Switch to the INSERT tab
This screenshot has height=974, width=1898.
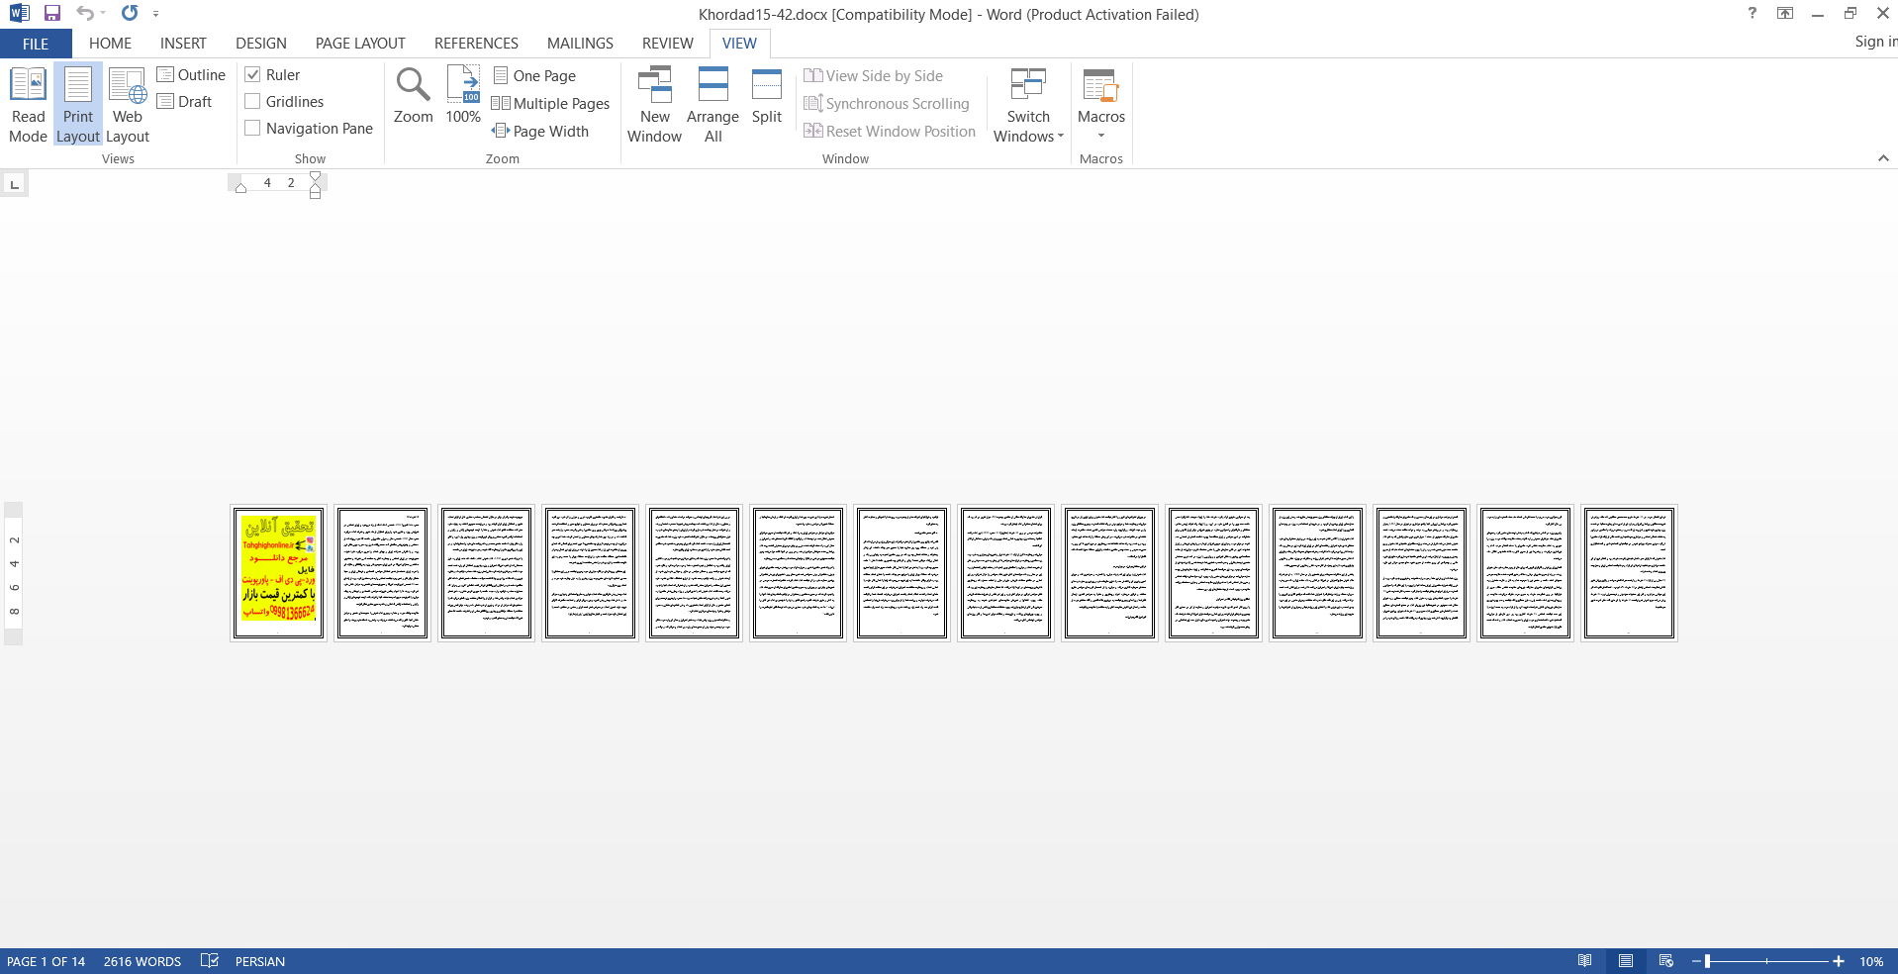183,44
